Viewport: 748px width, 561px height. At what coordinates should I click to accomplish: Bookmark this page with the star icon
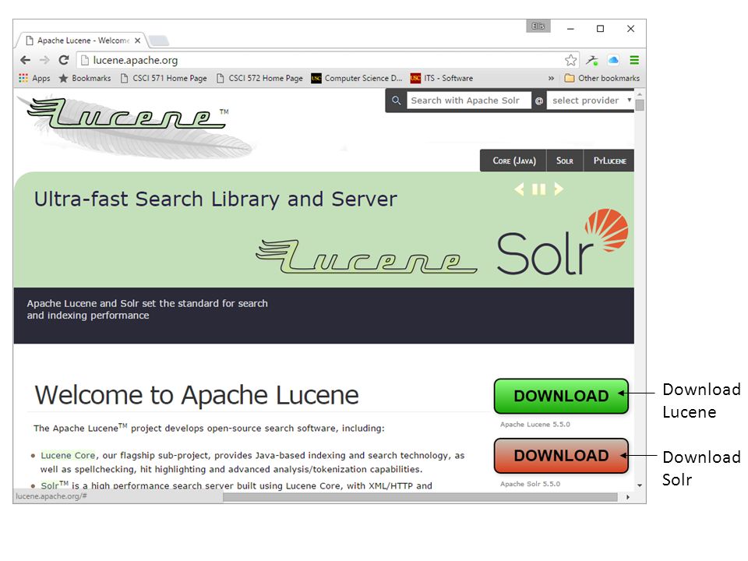[x=570, y=60]
